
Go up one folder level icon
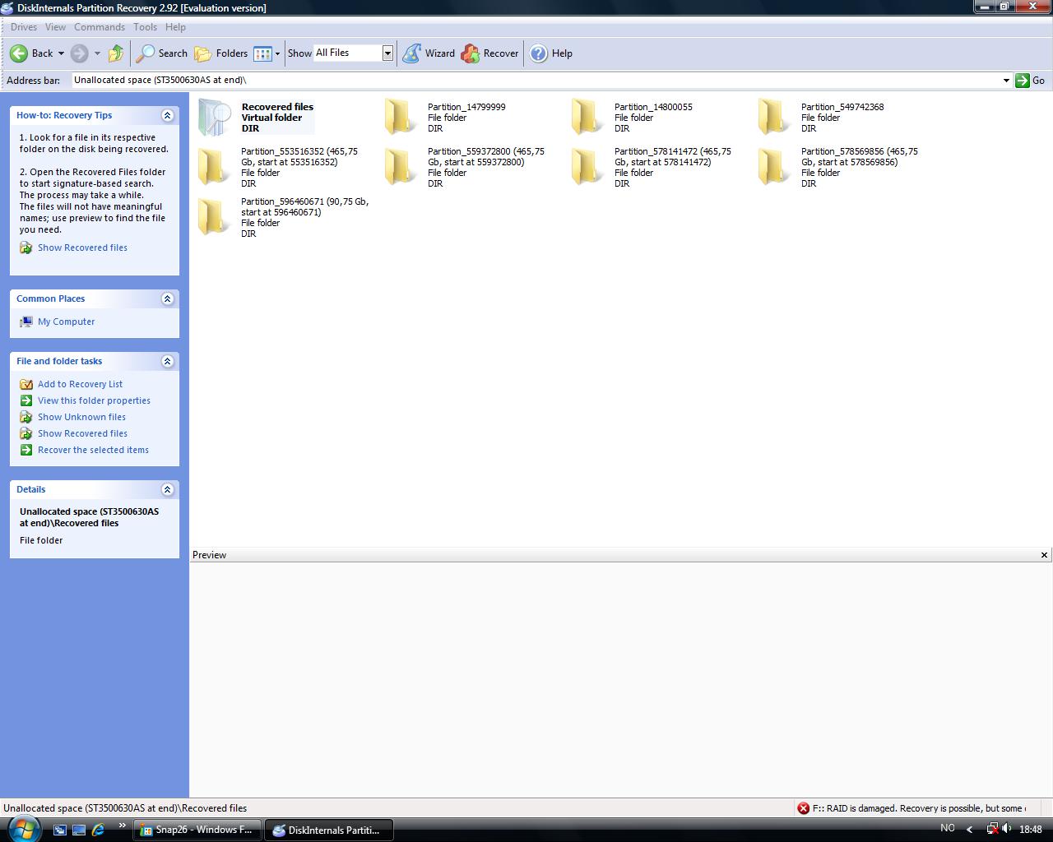pyautogui.click(x=116, y=53)
